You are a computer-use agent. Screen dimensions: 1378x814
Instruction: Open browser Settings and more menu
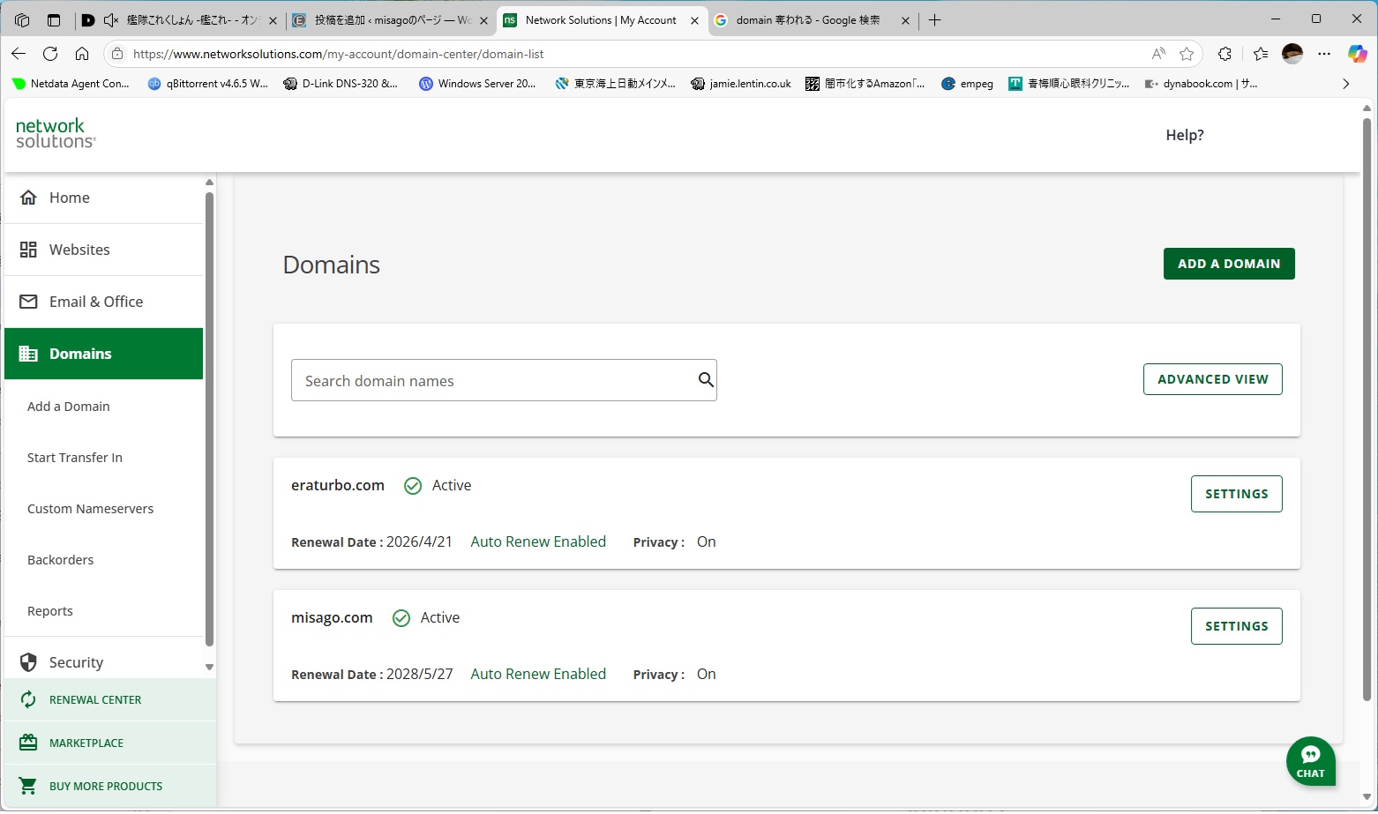1324,54
